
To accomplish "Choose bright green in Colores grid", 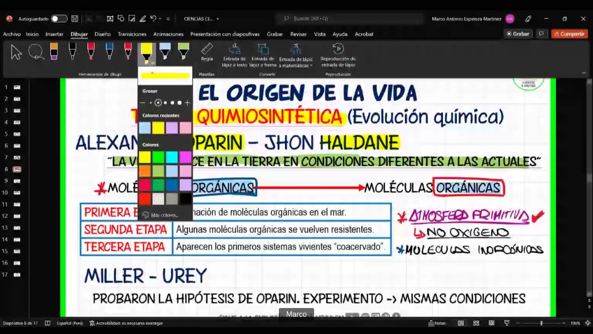I will tap(158, 158).
